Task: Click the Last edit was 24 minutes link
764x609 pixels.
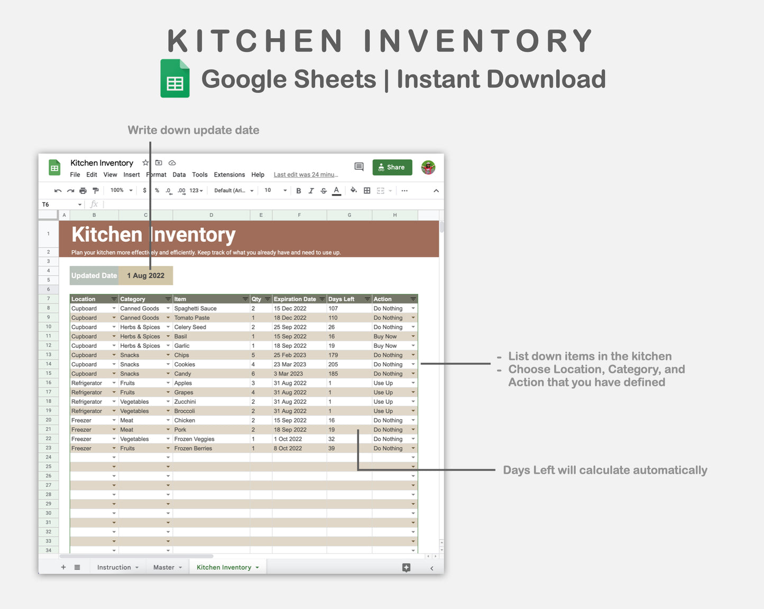Action: tap(306, 174)
